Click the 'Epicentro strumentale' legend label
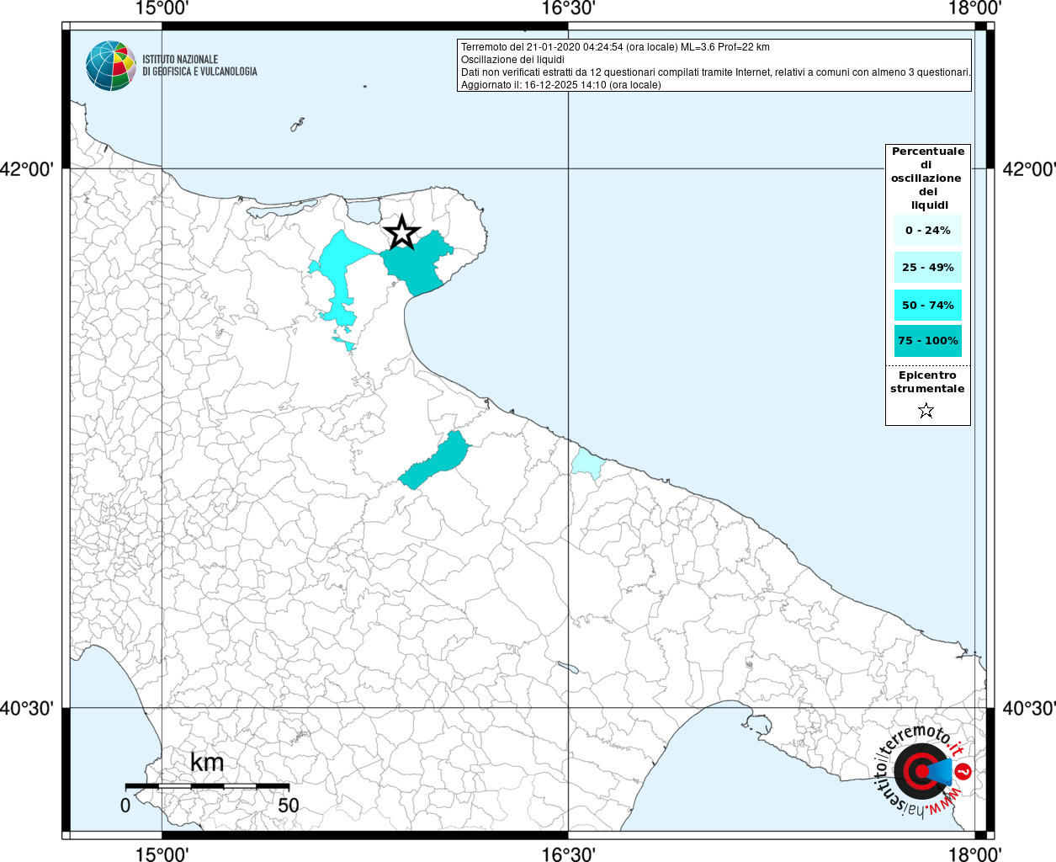 [927, 382]
